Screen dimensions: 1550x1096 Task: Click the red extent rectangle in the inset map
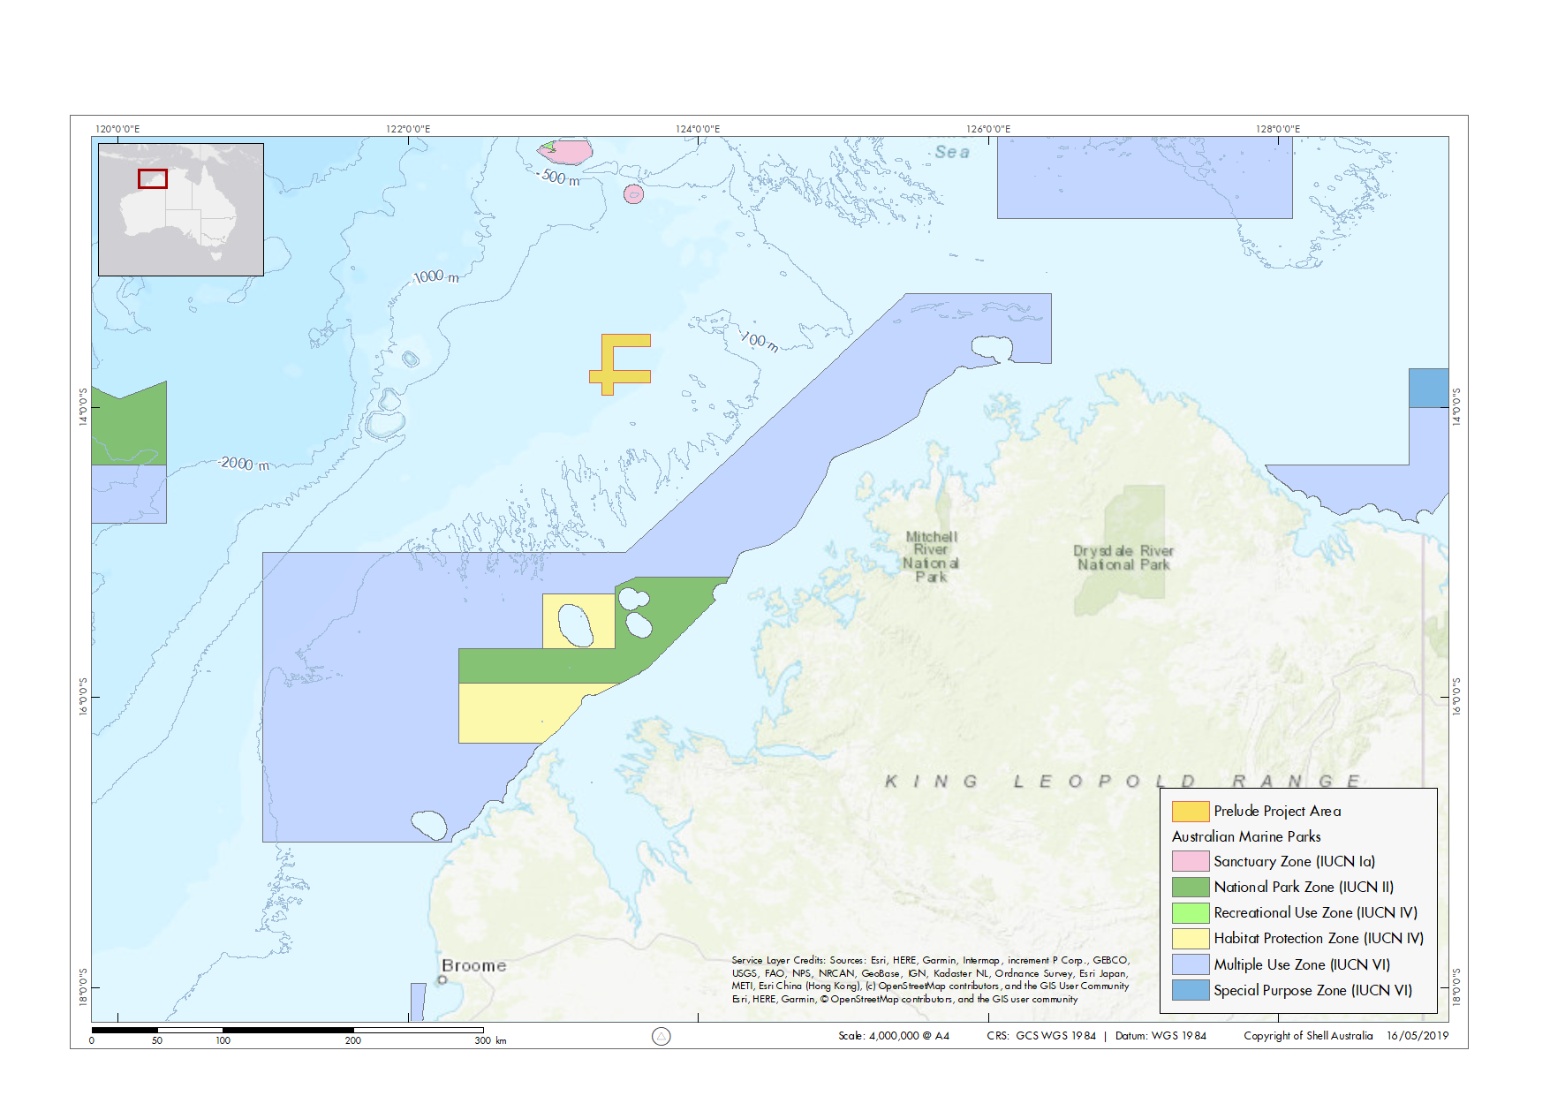click(x=153, y=179)
